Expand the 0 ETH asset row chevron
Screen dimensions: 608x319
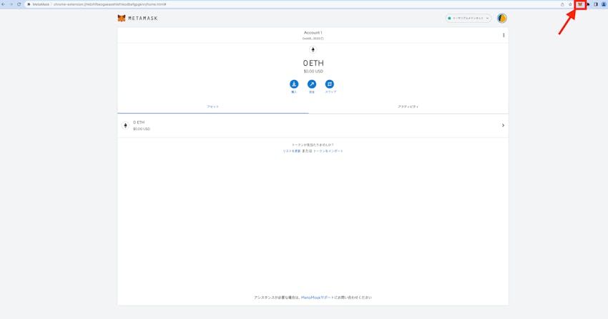click(503, 126)
